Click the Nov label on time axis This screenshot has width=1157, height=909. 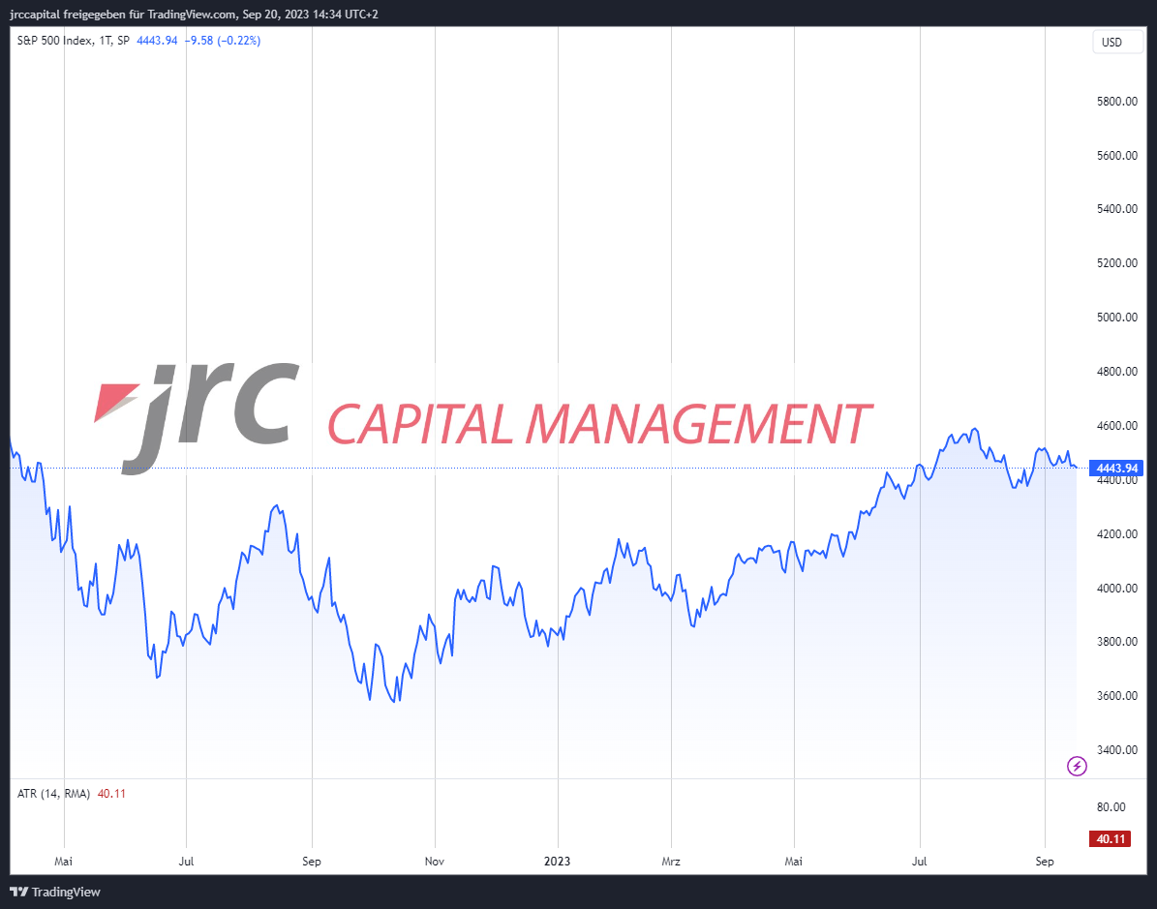pos(435,861)
